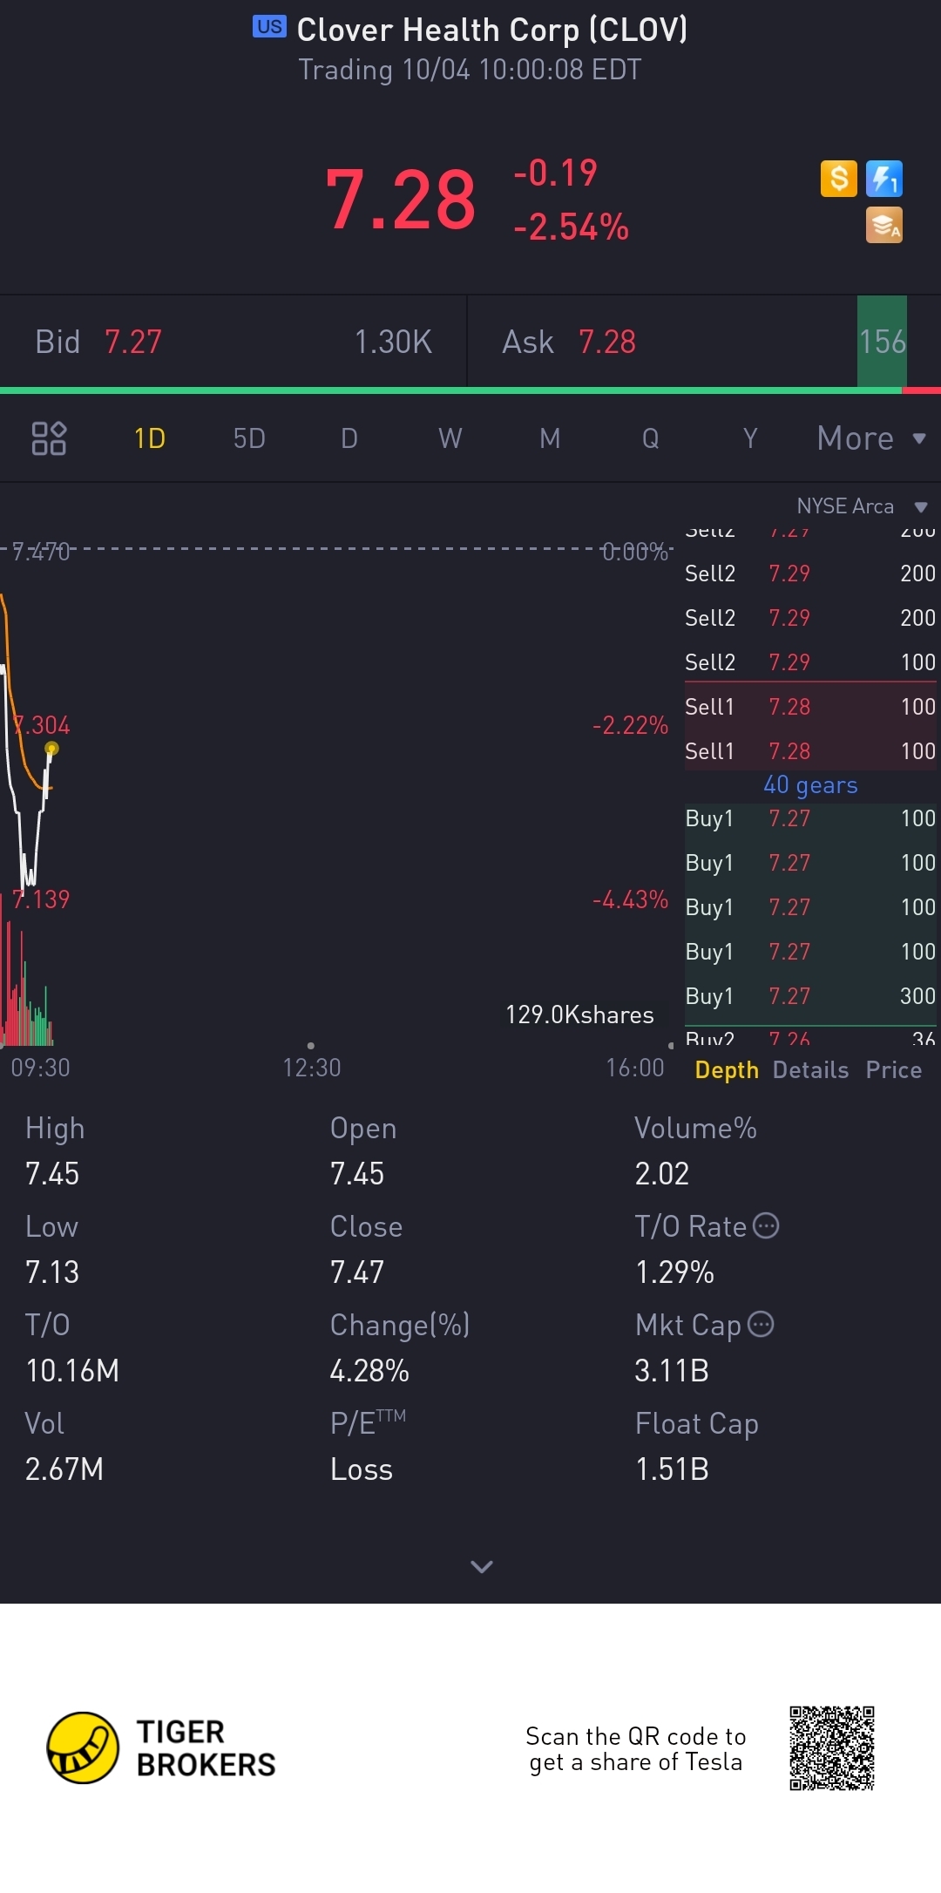Select the Price tab
This screenshot has width=941, height=1893.
[x=894, y=1069]
